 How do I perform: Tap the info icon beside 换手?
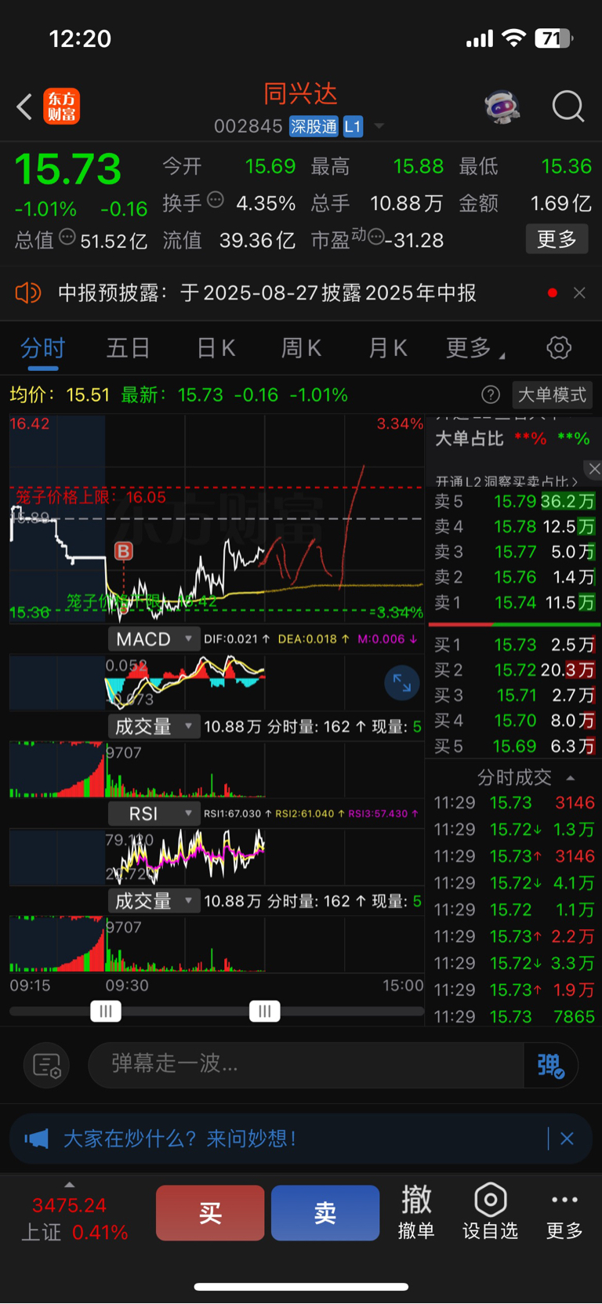tap(215, 200)
